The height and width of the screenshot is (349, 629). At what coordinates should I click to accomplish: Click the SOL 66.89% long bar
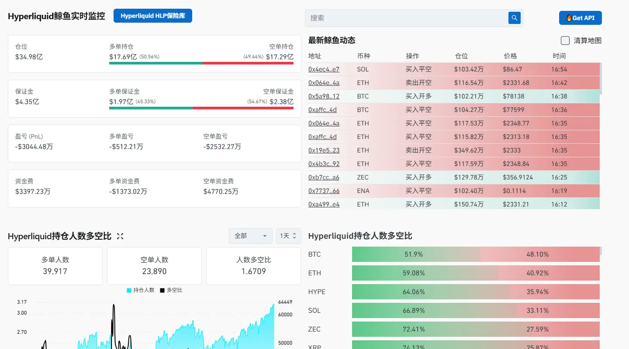[435, 311]
